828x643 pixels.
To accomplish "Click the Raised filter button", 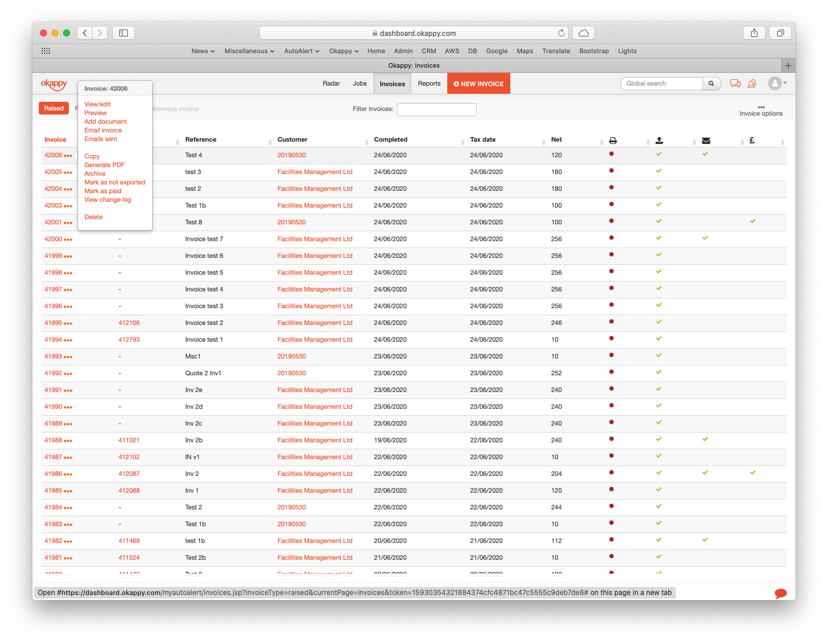I will click(54, 108).
